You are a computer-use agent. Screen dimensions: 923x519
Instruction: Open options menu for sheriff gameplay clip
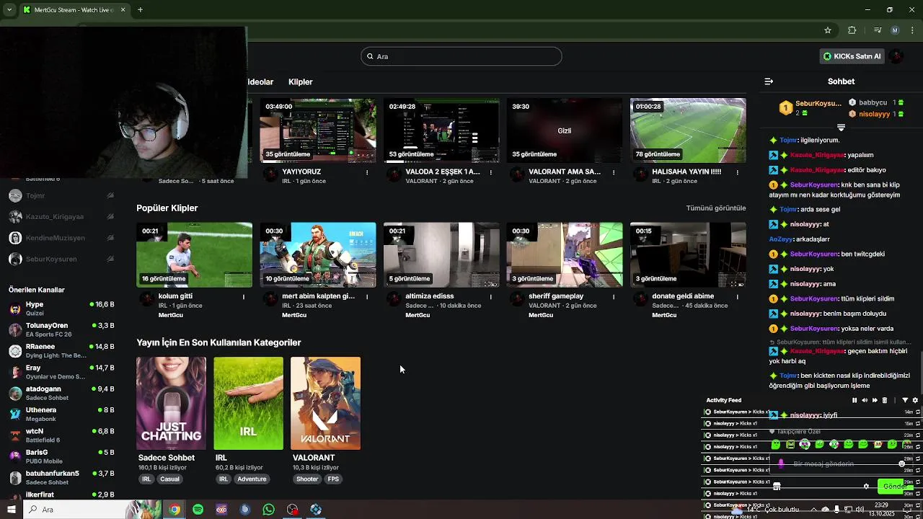[614, 296]
